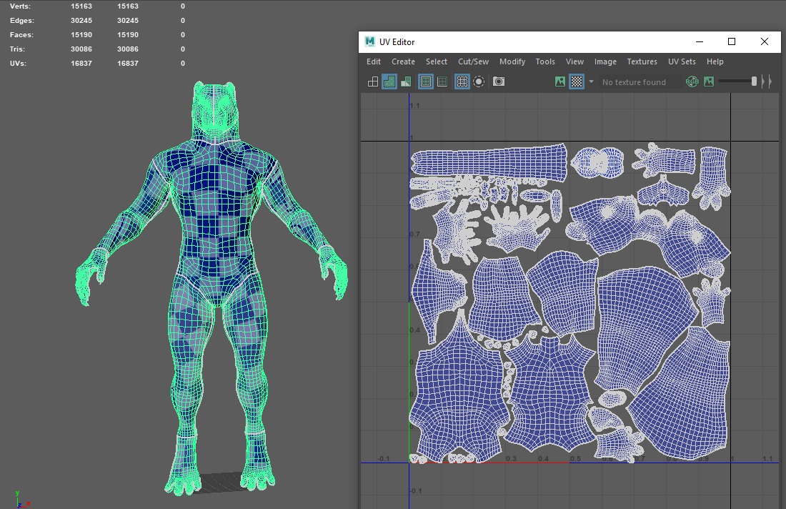Screen dimensions: 786x509
Task: Adjust the dim image slider handle
Action: click(754, 81)
